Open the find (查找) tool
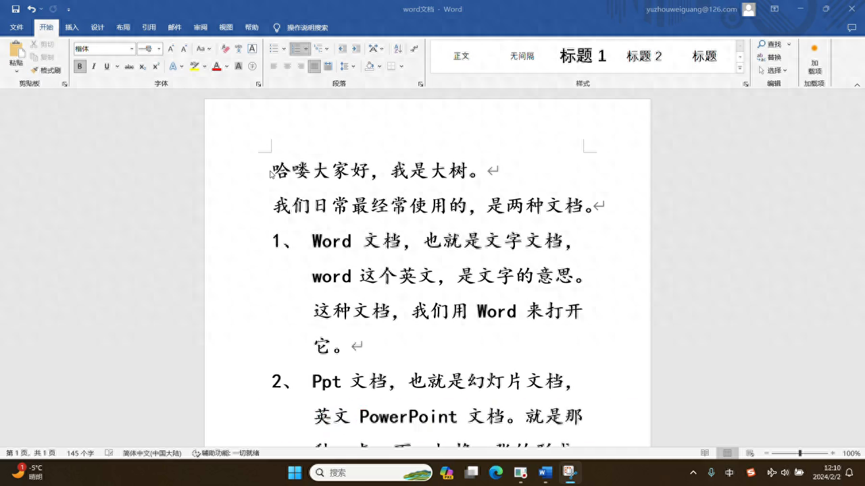The image size is (865, 486). (770, 44)
